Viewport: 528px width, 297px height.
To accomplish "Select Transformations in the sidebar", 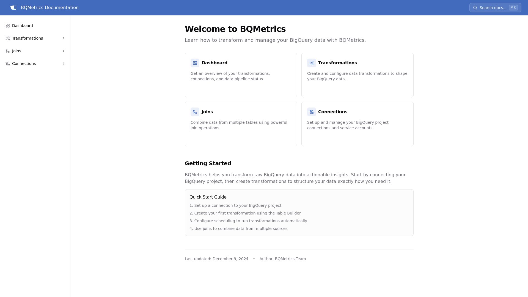I will point(35,38).
